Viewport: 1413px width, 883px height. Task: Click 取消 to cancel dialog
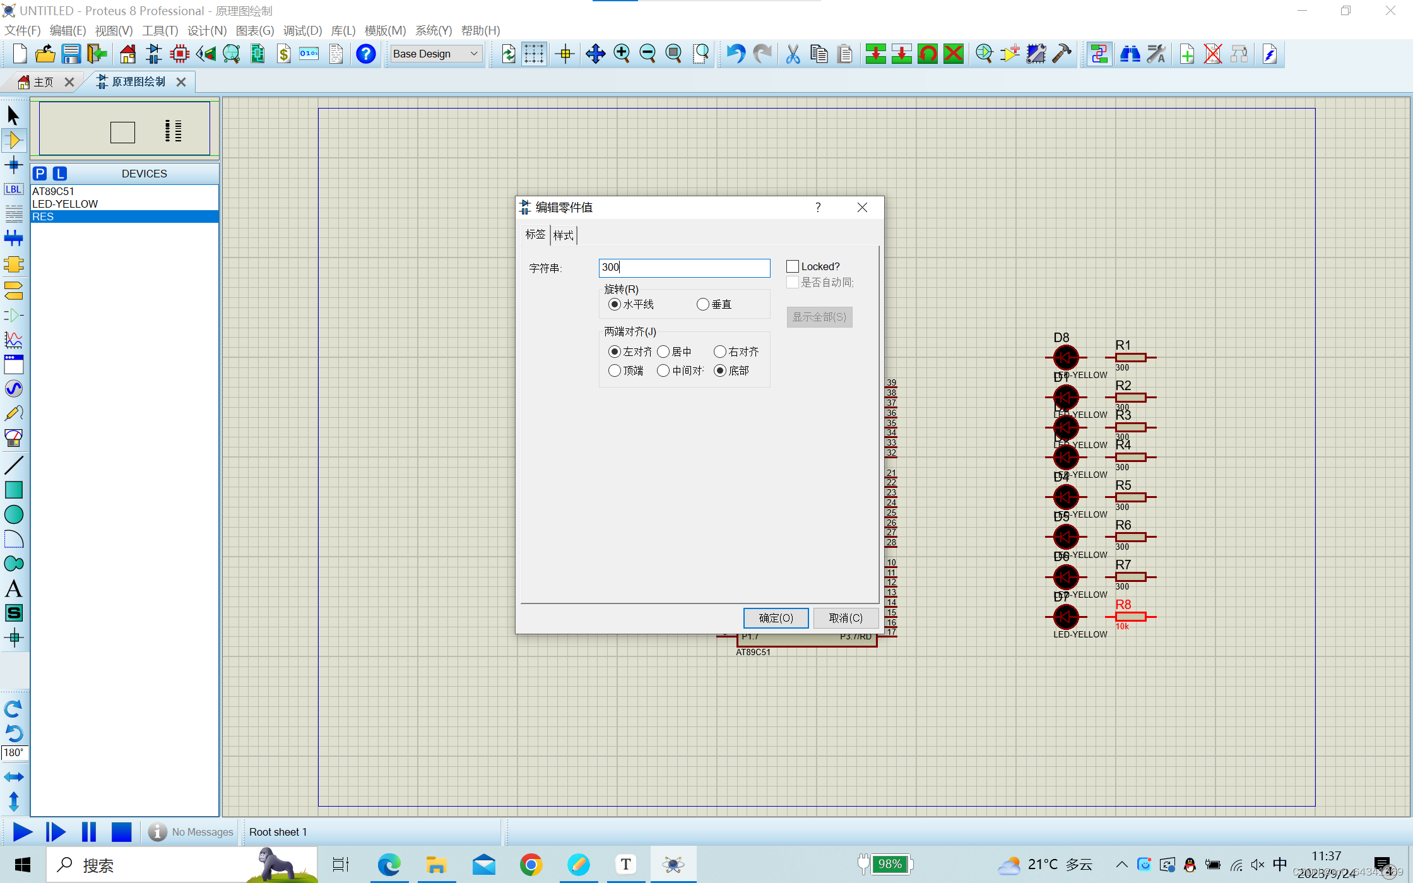coord(843,617)
